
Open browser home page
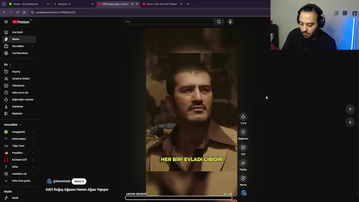pos(24,12)
